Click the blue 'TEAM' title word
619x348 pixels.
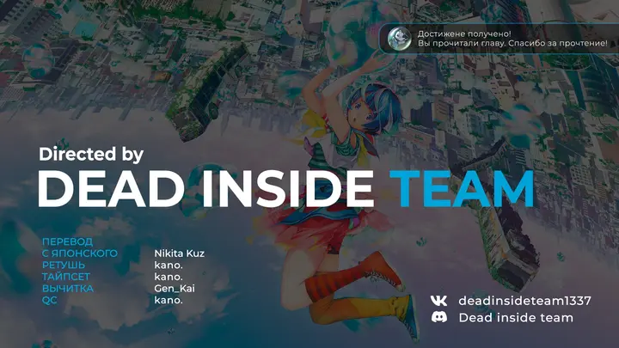tap(462, 189)
